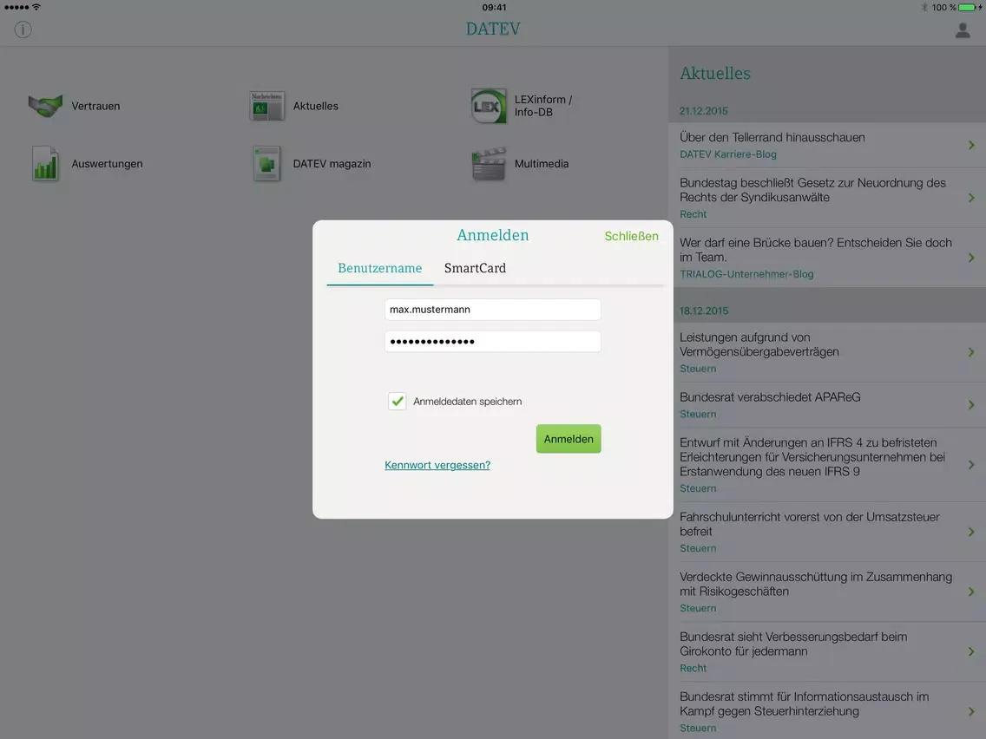The width and height of the screenshot is (986, 739).
Task: Open 'Bundesrat stimmt für Informationsaustausch' headline
Action: click(805, 703)
